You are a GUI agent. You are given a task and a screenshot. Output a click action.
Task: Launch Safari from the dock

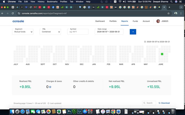point(23,112)
